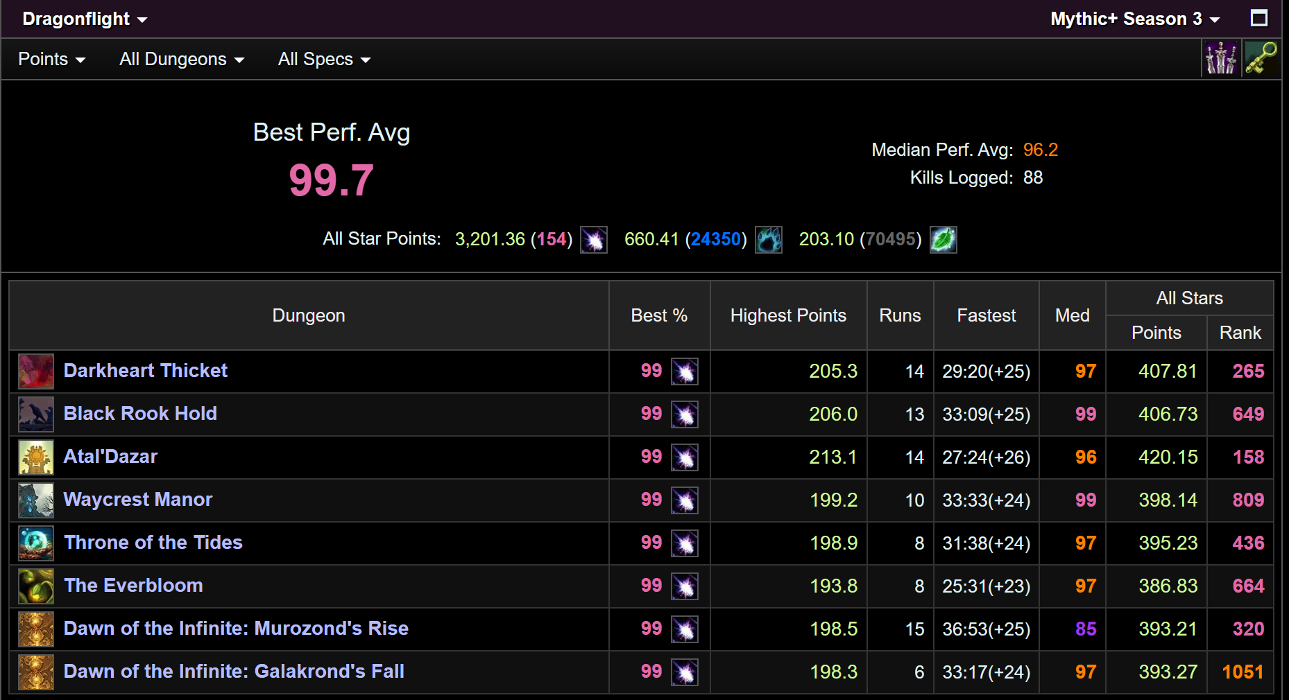Click the 29:20(+25) fastest time
Viewport: 1289px width, 700px height.
pyautogui.click(x=986, y=371)
